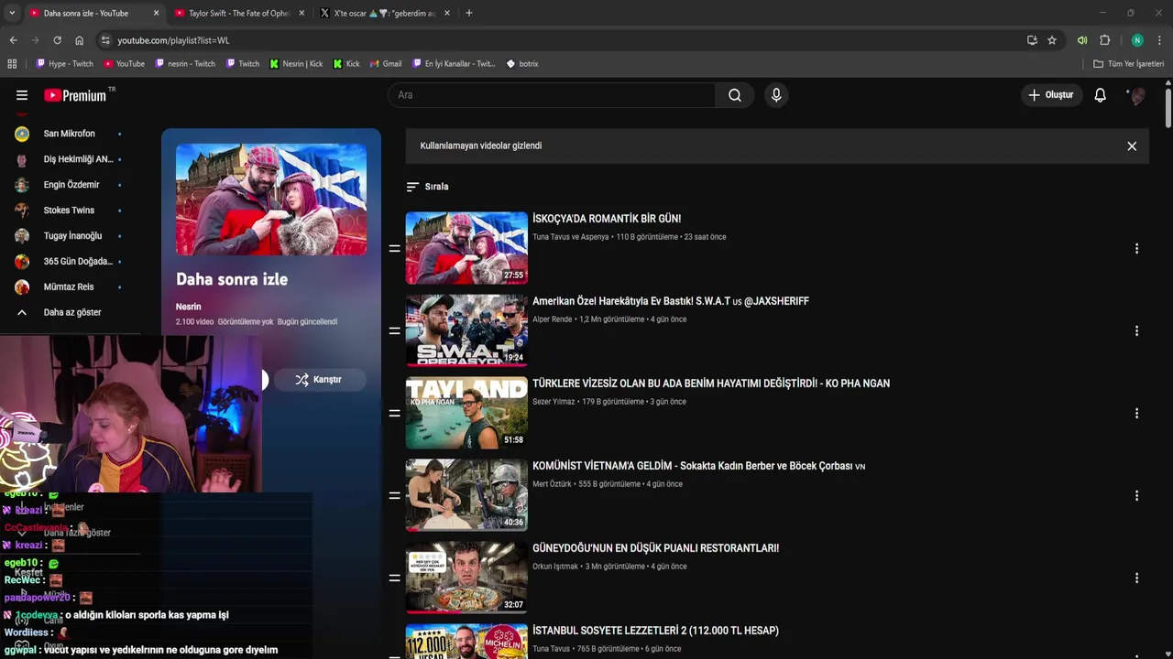Open the account avatar menu
The height and width of the screenshot is (659, 1173).
pos(1137,95)
